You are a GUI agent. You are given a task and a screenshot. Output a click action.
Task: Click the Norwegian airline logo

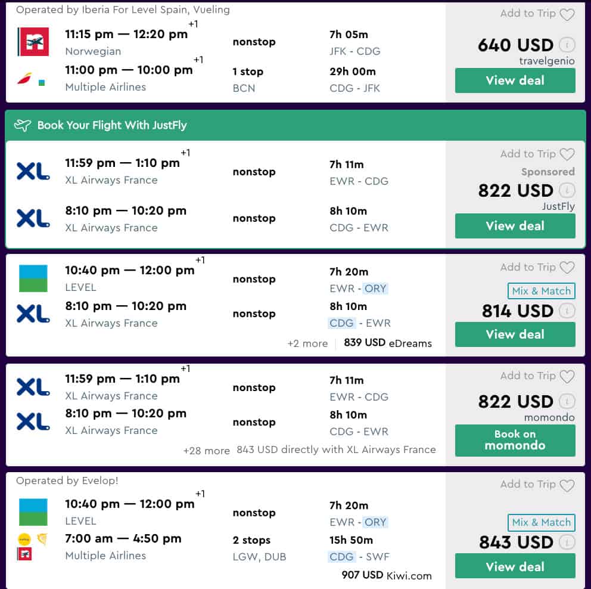pos(33,42)
